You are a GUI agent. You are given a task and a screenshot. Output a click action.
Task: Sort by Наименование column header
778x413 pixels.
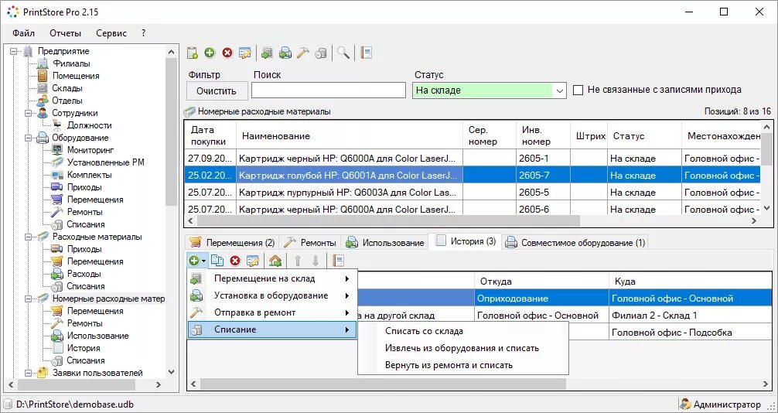pyautogui.click(x=350, y=135)
